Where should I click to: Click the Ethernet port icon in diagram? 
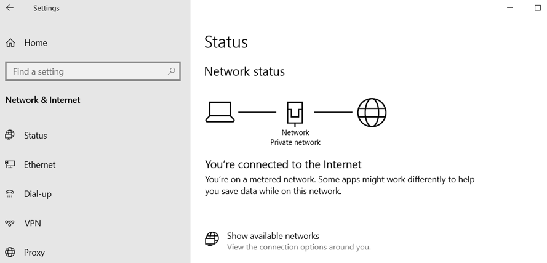point(295,114)
